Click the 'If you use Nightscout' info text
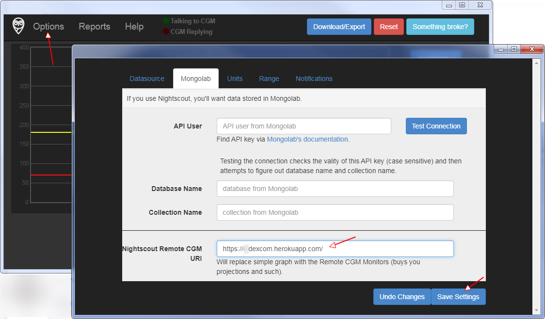Screen dimensions: 545x319 pos(214,99)
